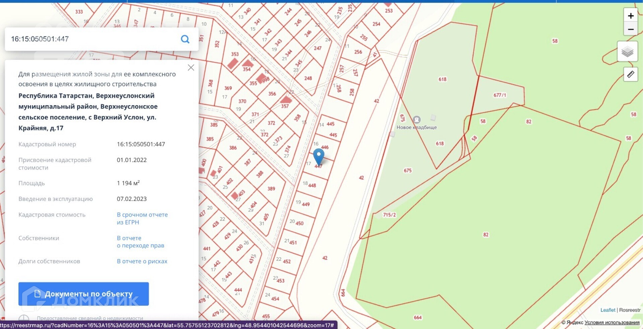This screenshot has height=329, width=643.
Task: Select parcel 256 on the map
Action: (x=358, y=52)
